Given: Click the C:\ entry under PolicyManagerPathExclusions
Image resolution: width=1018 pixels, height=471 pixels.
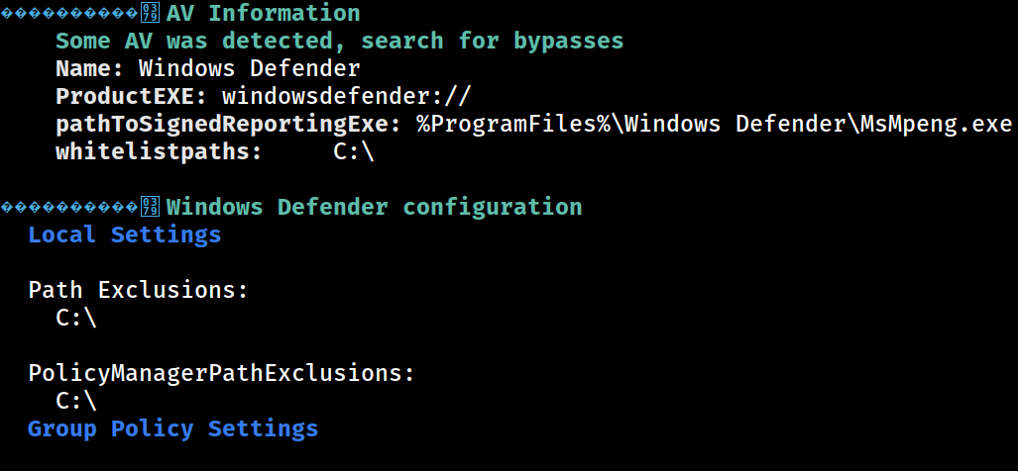Looking at the screenshot, I should [x=76, y=401].
